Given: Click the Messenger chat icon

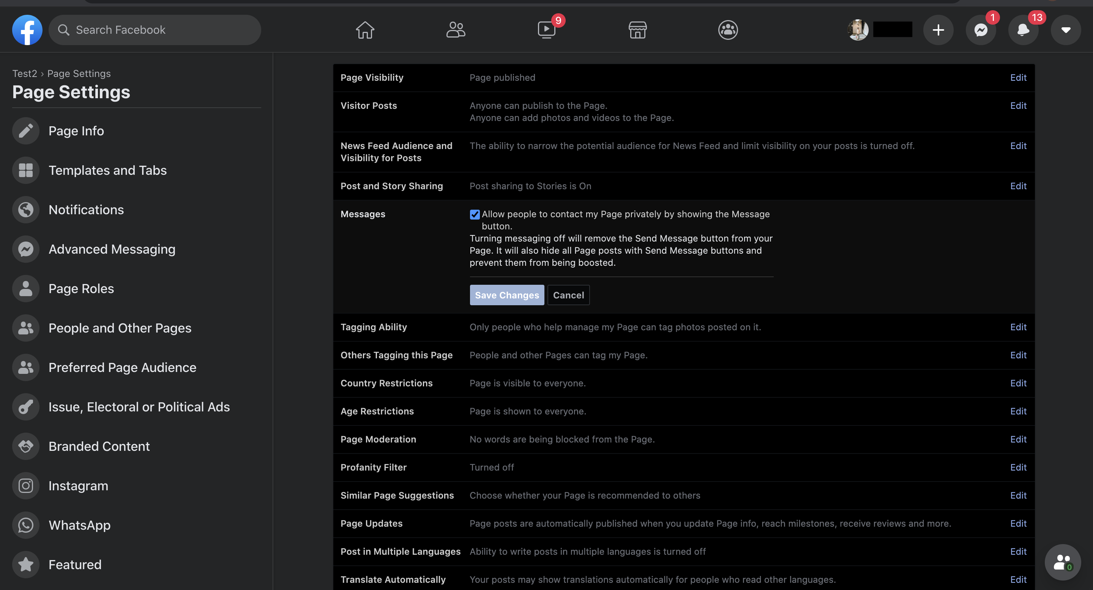Looking at the screenshot, I should tap(982, 30).
